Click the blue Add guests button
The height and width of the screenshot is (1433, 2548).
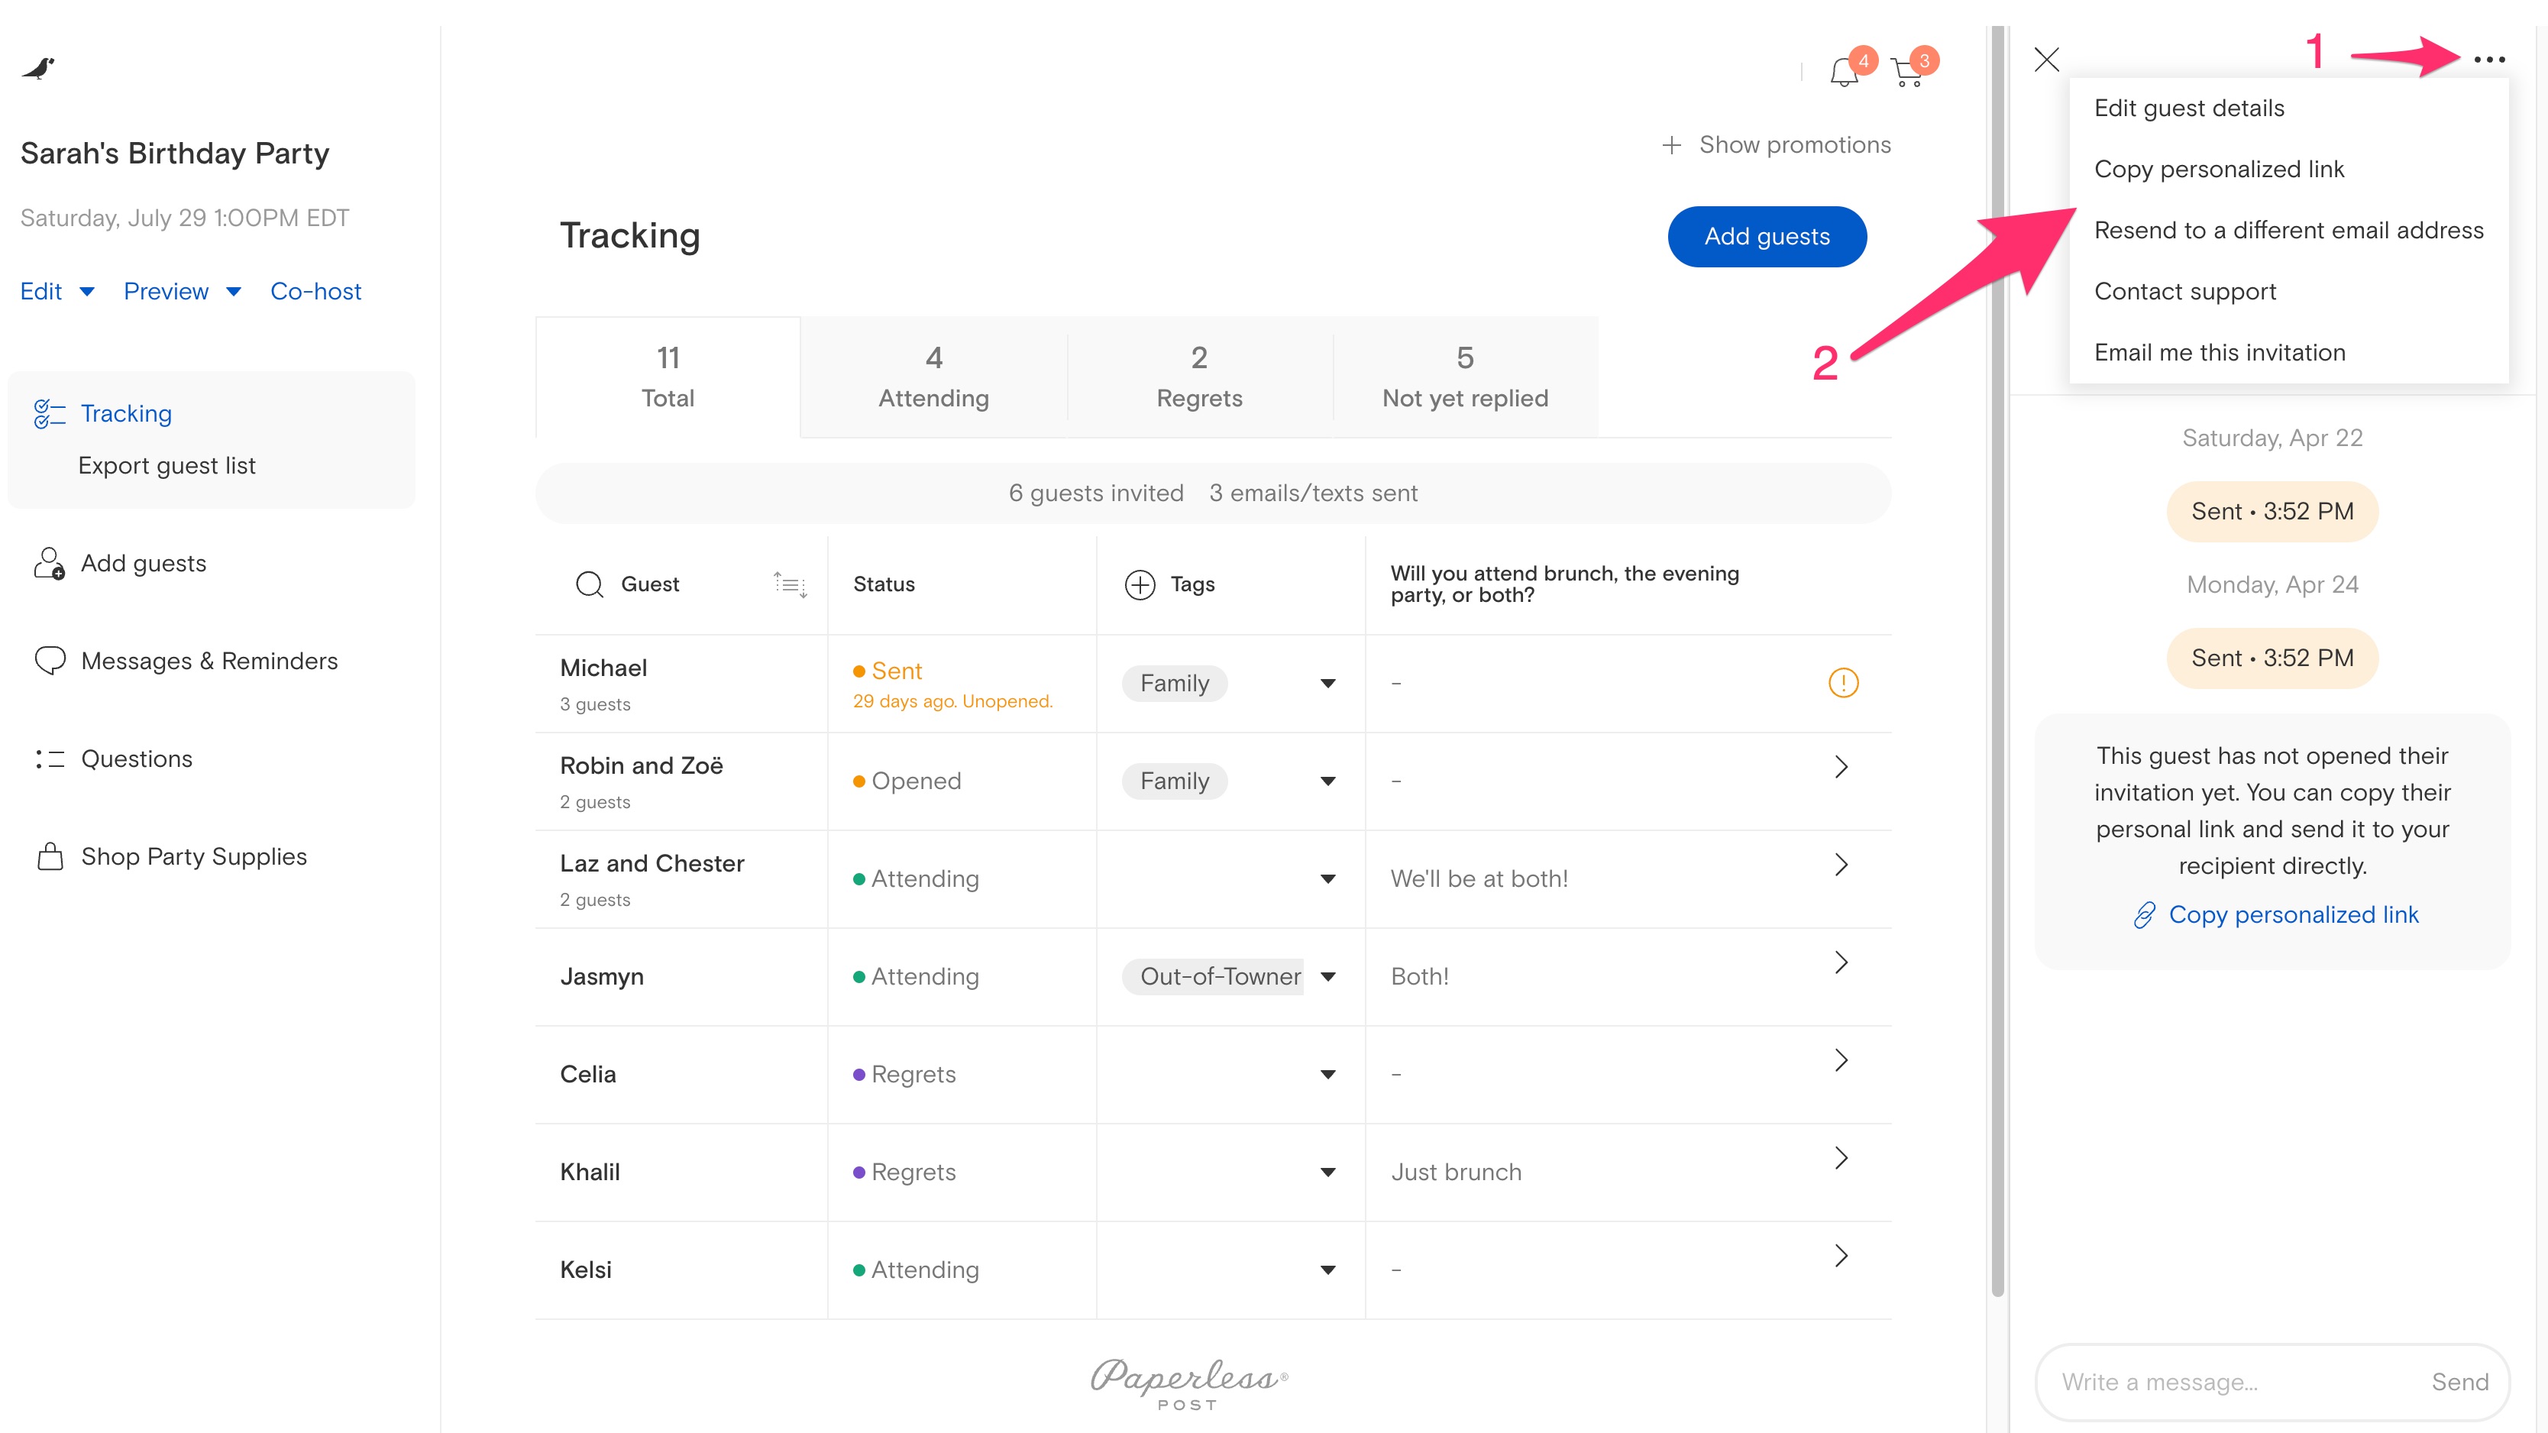[x=1766, y=236]
